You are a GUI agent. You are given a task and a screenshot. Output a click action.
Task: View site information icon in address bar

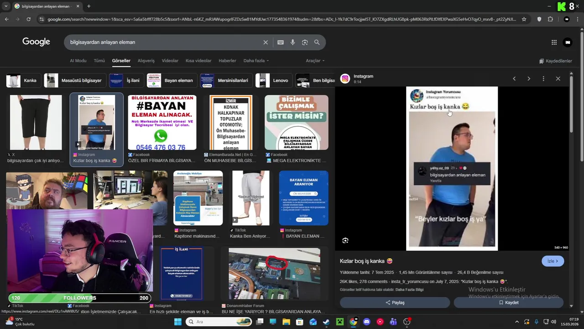[x=42, y=19]
